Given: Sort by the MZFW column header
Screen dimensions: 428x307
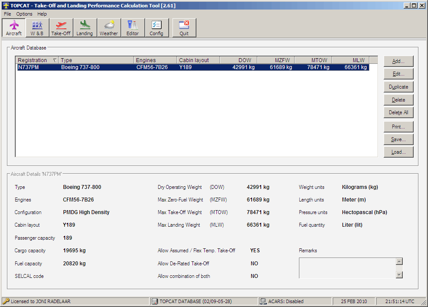Looking at the screenshot, I should [275, 60].
